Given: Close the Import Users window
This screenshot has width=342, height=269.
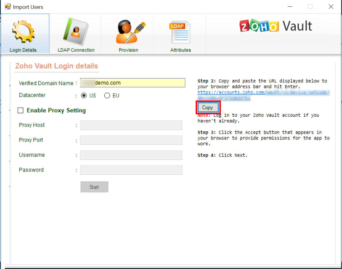Looking at the screenshot, I should coord(331,6).
